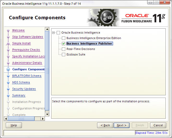Go to the BIPLATFORM Schema step
The width and height of the screenshot is (172, 138).
[x=27, y=76]
